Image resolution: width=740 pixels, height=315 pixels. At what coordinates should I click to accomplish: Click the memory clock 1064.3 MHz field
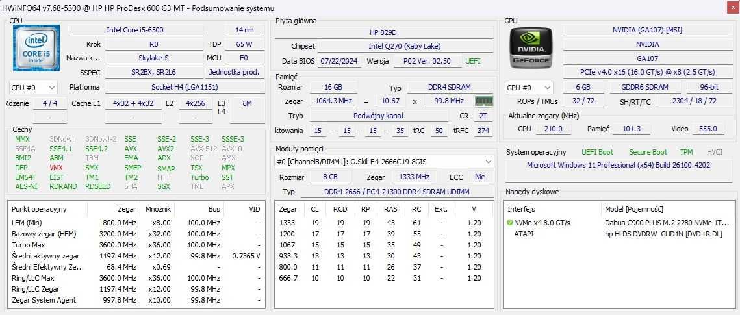click(333, 101)
